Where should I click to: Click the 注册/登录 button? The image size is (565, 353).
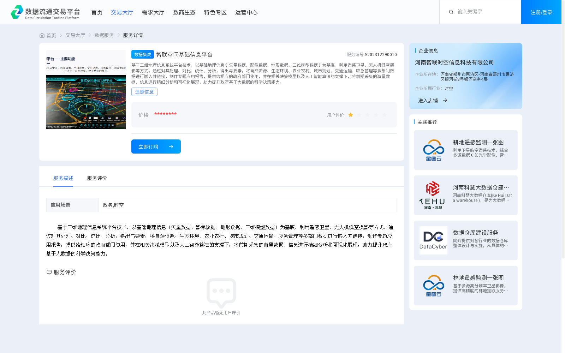(x=541, y=12)
